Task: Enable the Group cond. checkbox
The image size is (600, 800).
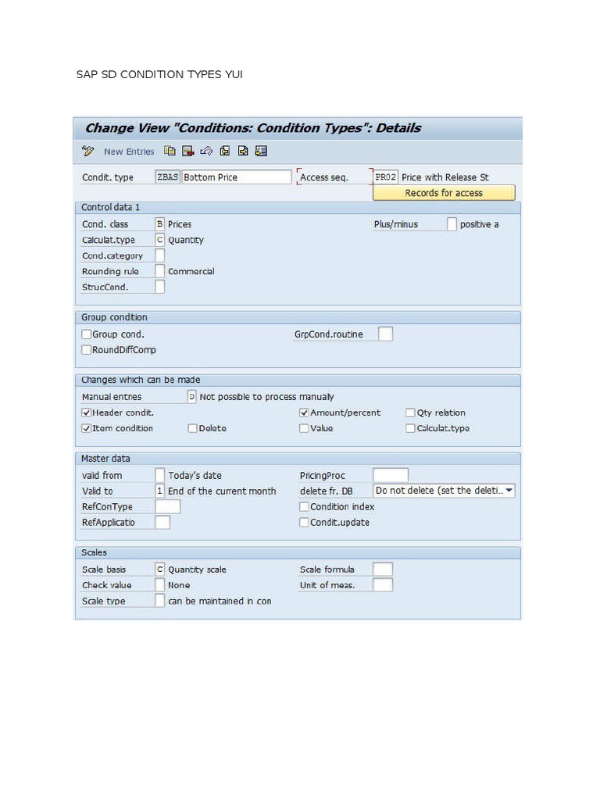Action: [86, 334]
